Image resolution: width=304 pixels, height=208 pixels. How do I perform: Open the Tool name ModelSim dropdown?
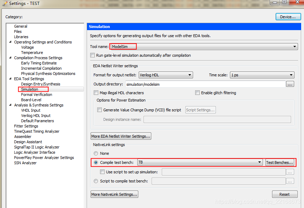204,46
